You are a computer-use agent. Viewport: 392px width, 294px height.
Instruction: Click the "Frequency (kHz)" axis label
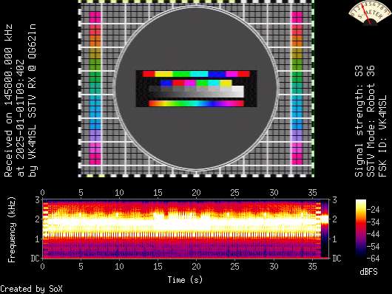(x=12, y=230)
